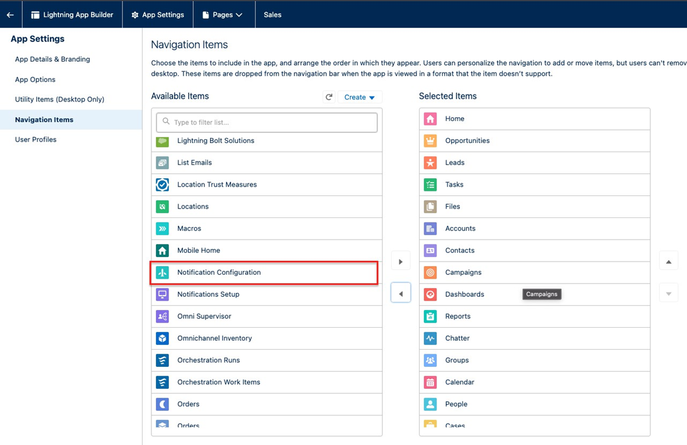Click the back arrow in the top bar
The image size is (687, 445).
(x=10, y=15)
